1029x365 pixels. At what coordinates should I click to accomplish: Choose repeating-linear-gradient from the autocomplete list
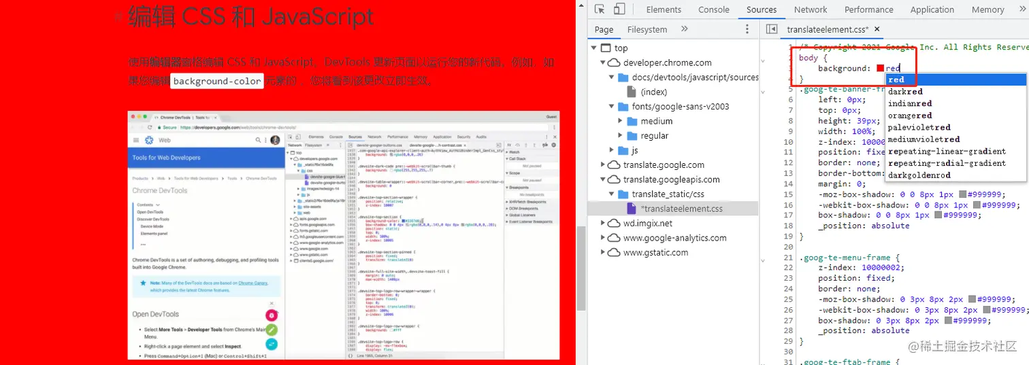tap(955, 151)
